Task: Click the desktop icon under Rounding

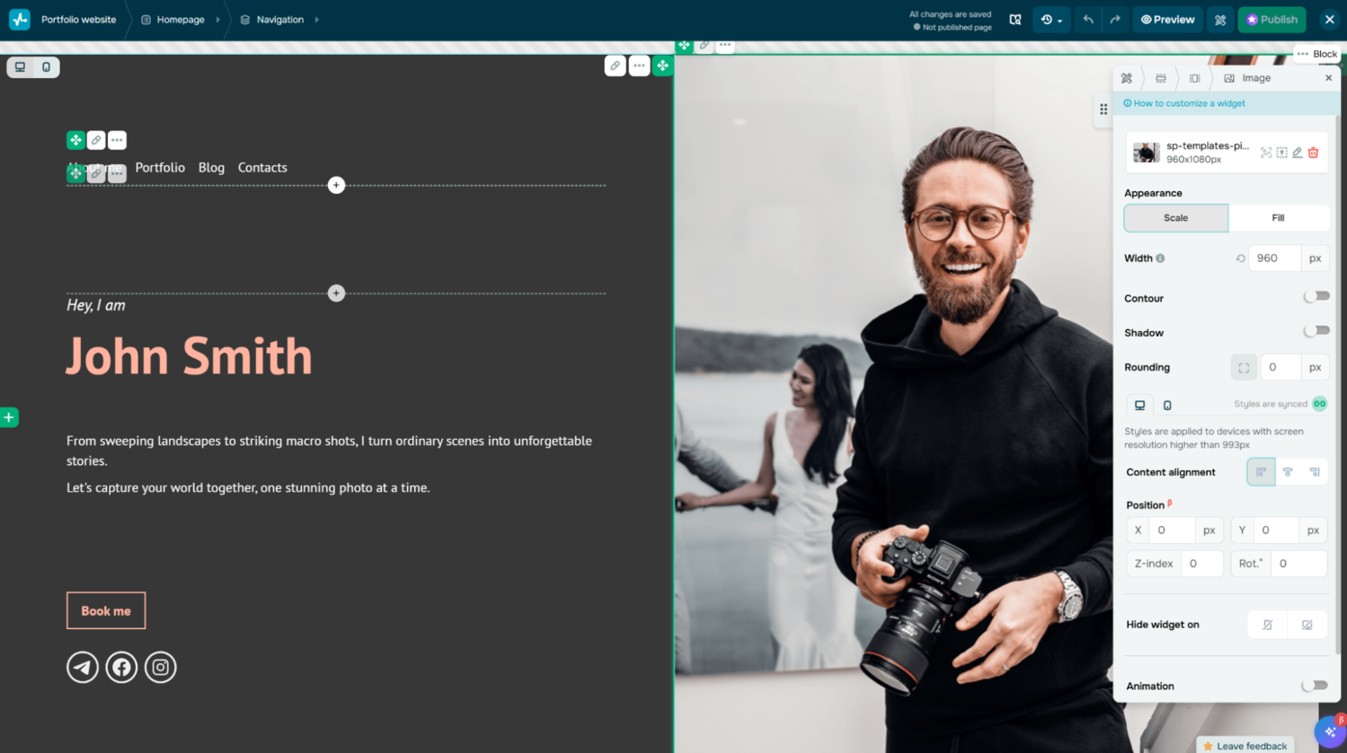Action: pyautogui.click(x=1139, y=405)
